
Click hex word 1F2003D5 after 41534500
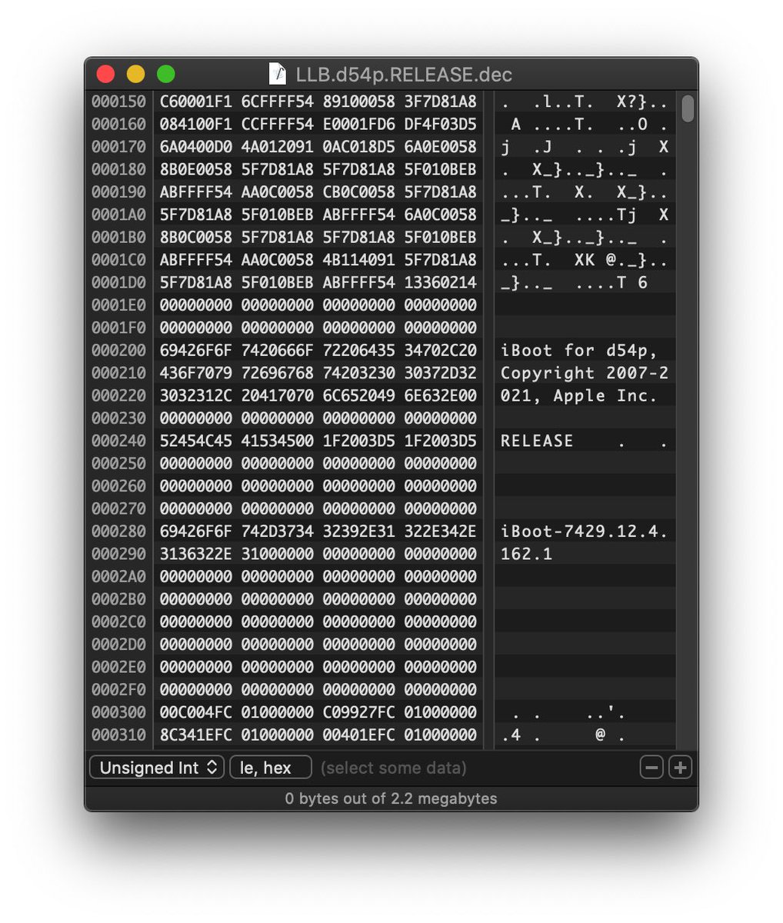[x=359, y=442]
